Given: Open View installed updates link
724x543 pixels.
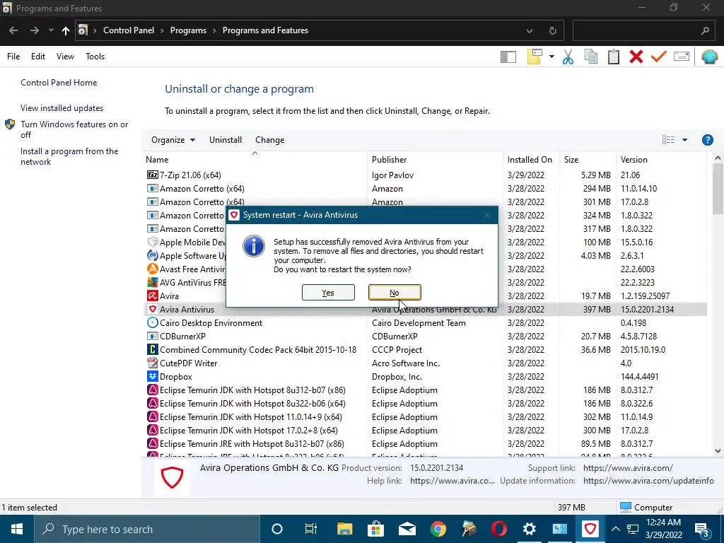Looking at the screenshot, I should 62,108.
